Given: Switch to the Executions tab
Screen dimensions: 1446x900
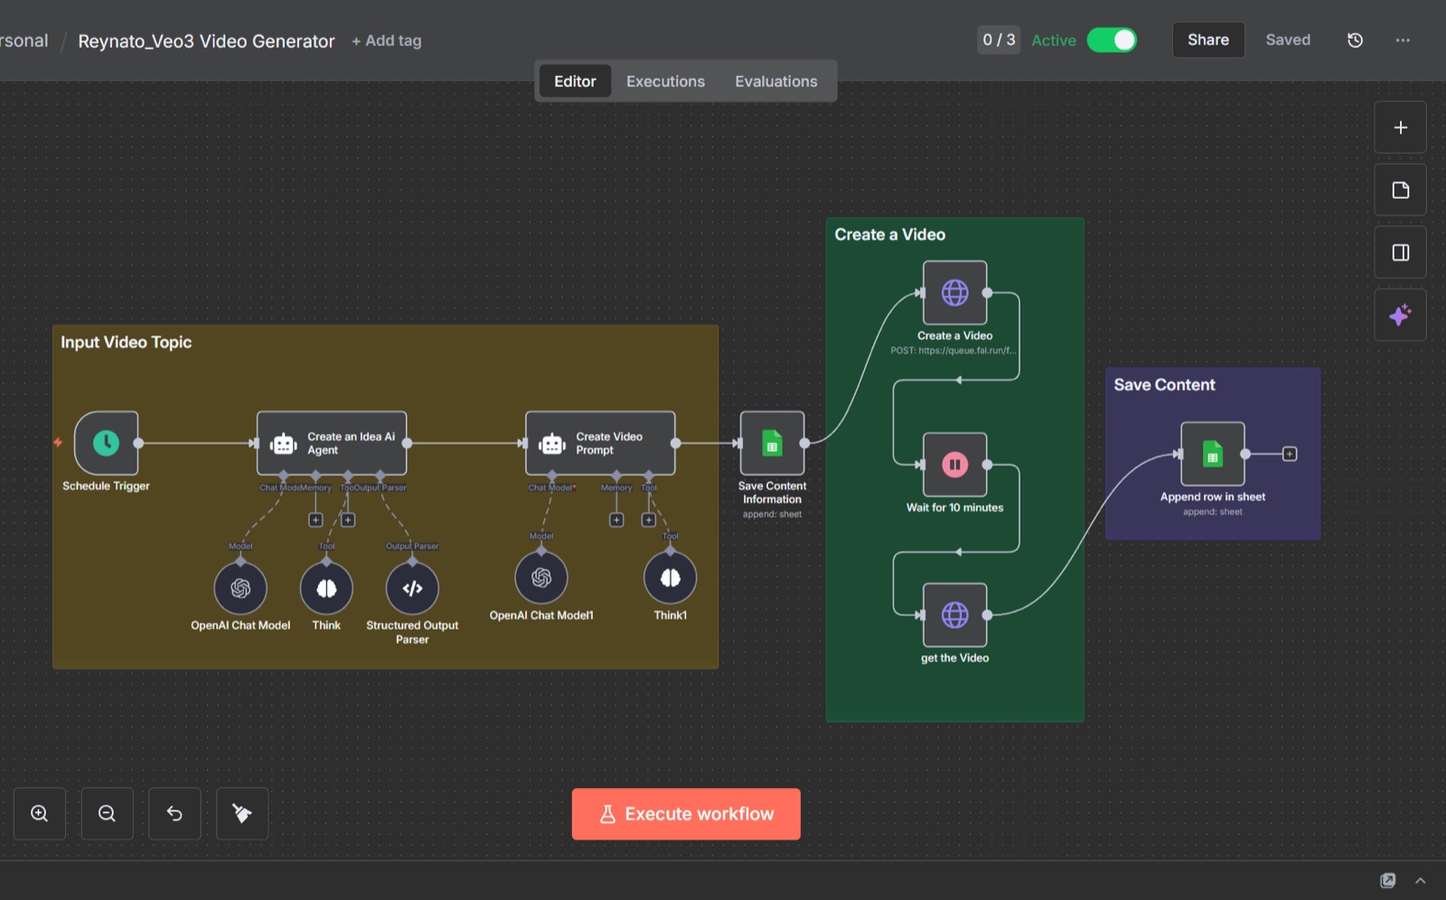Looking at the screenshot, I should point(665,81).
